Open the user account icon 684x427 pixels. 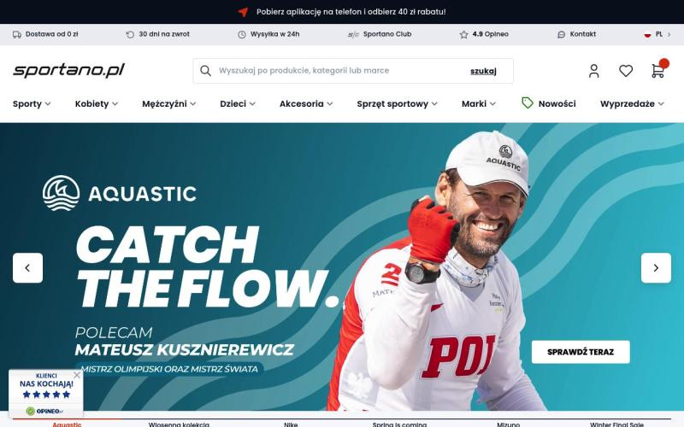(x=593, y=71)
